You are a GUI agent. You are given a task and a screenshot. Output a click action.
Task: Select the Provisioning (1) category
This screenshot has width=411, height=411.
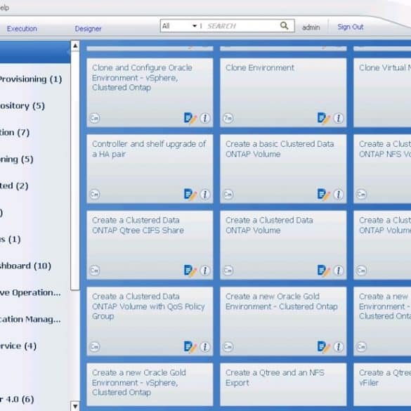[x=31, y=79]
